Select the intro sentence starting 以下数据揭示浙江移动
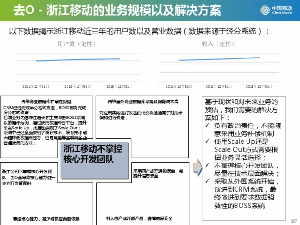Screen dimensions: 300x225 point(139,32)
